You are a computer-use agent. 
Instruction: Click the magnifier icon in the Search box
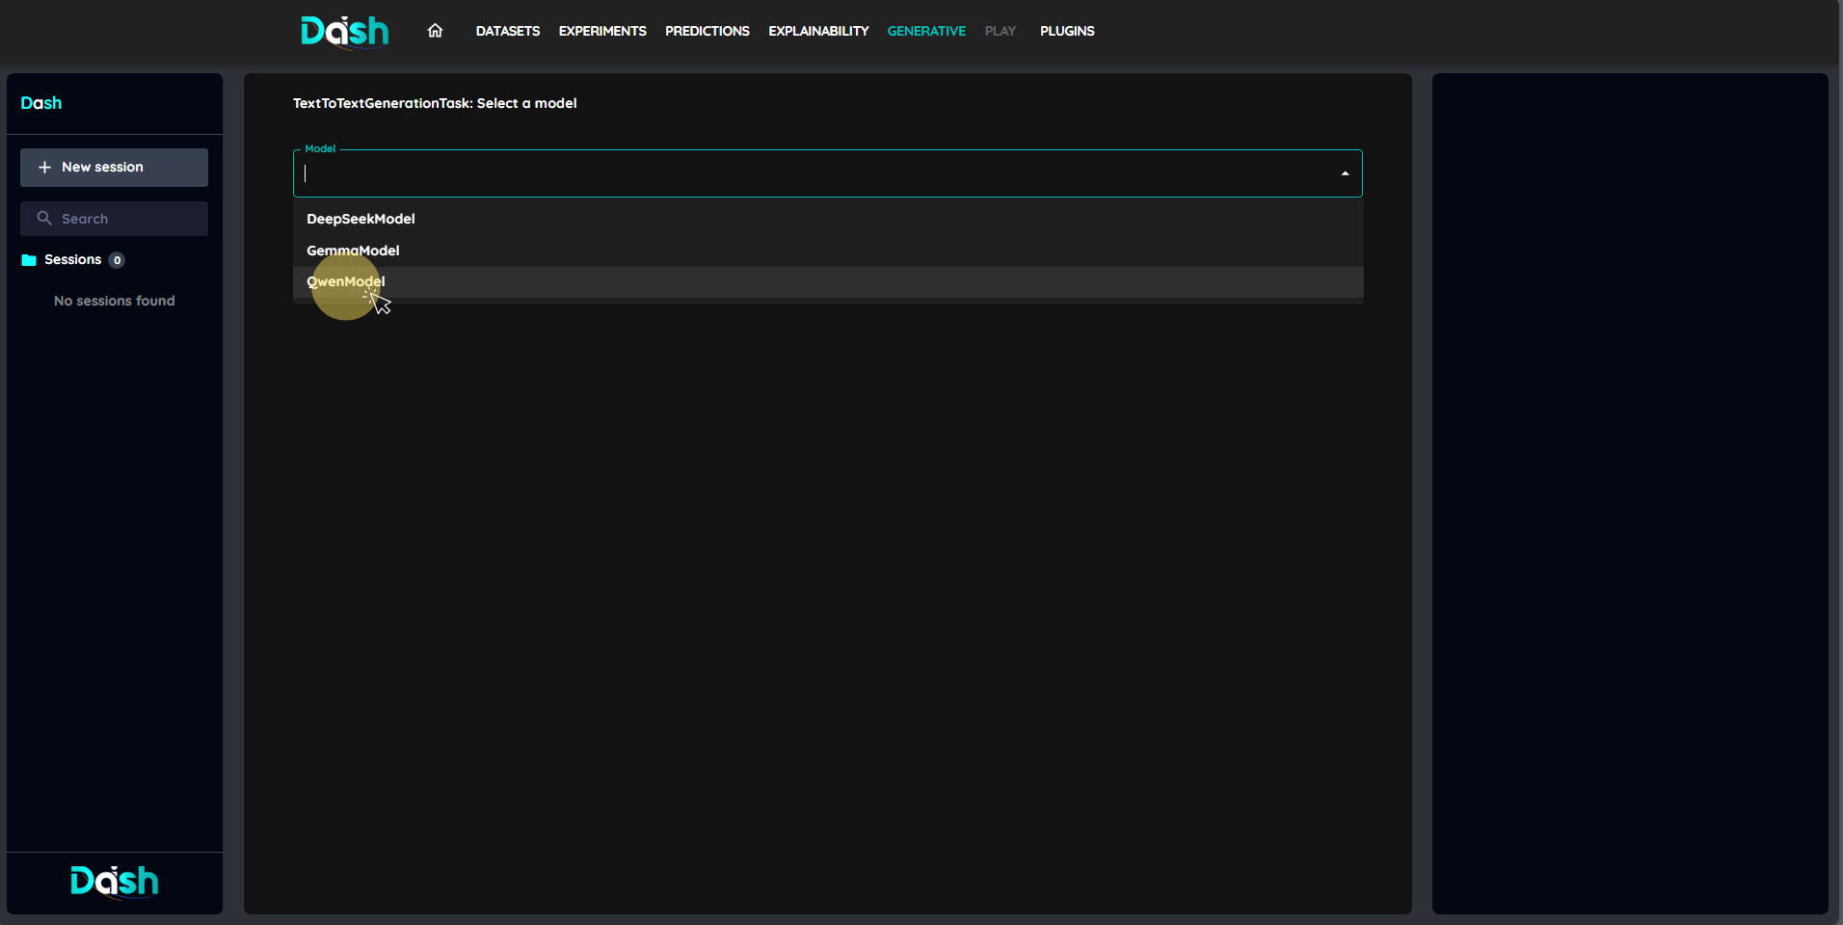(x=44, y=219)
